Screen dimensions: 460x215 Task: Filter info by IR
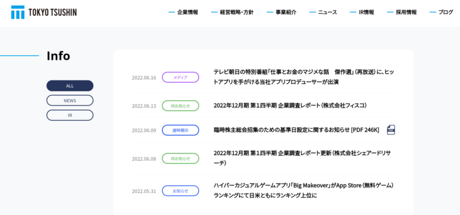tap(70, 116)
